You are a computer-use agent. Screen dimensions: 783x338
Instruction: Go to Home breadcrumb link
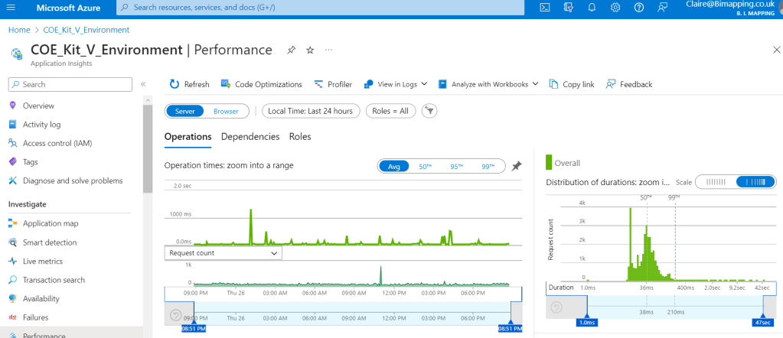point(18,30)
